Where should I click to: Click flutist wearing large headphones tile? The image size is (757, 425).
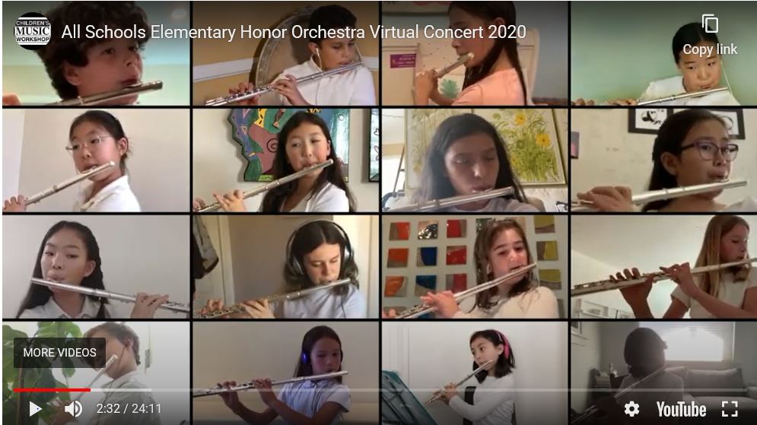286,267
